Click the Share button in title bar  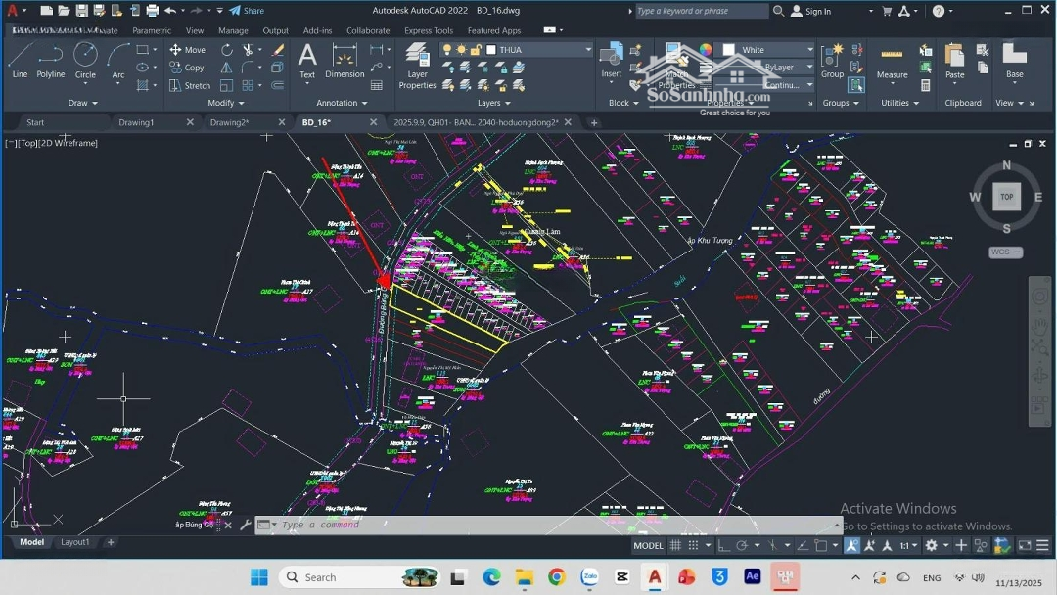tap(247, 11)
